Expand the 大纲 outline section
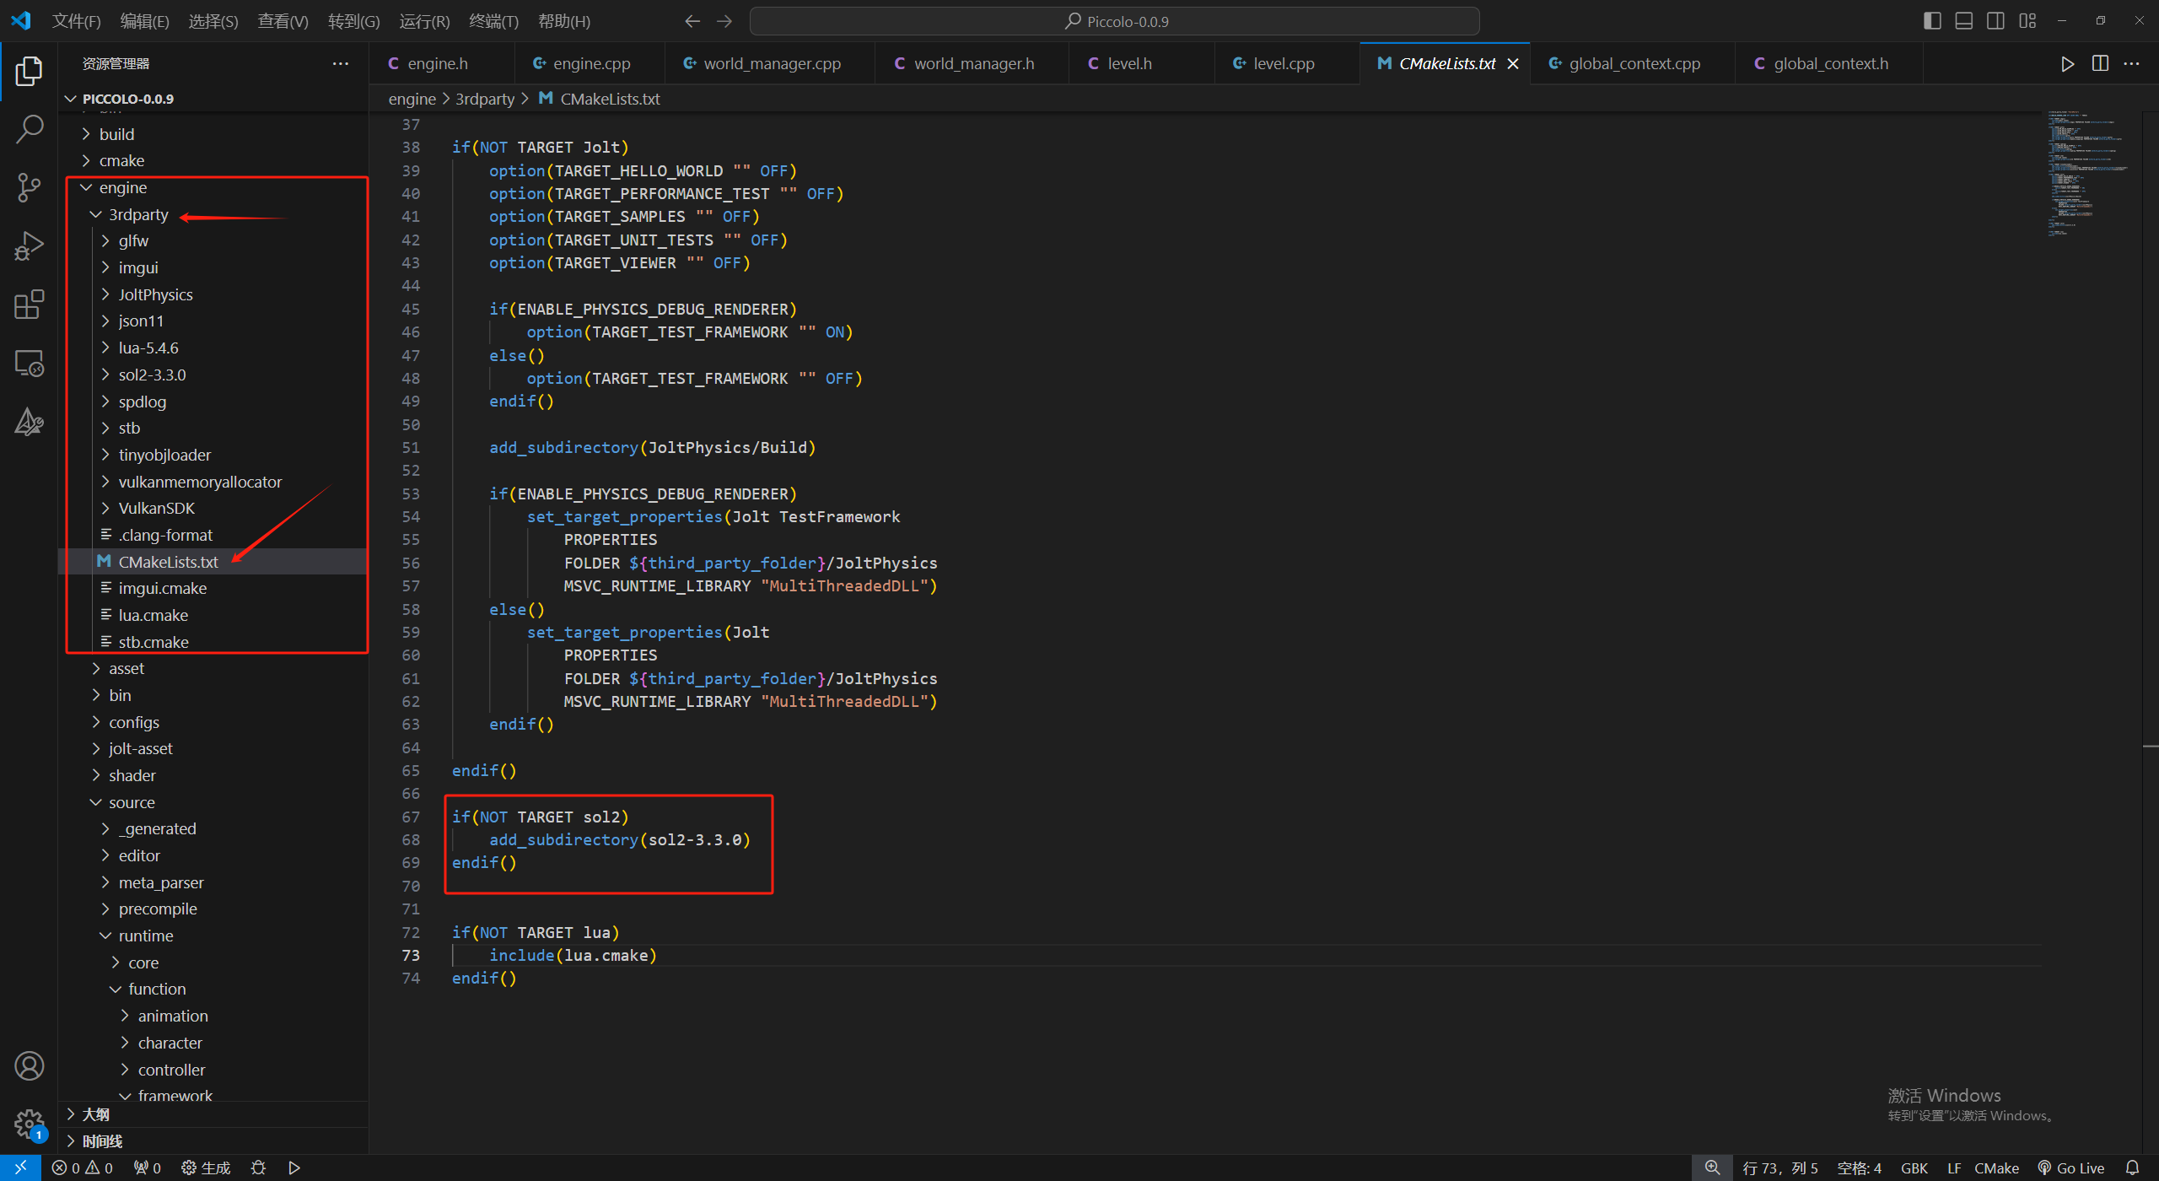Viewport: 2159px width, 1181px height. (x=96, y=1114)
